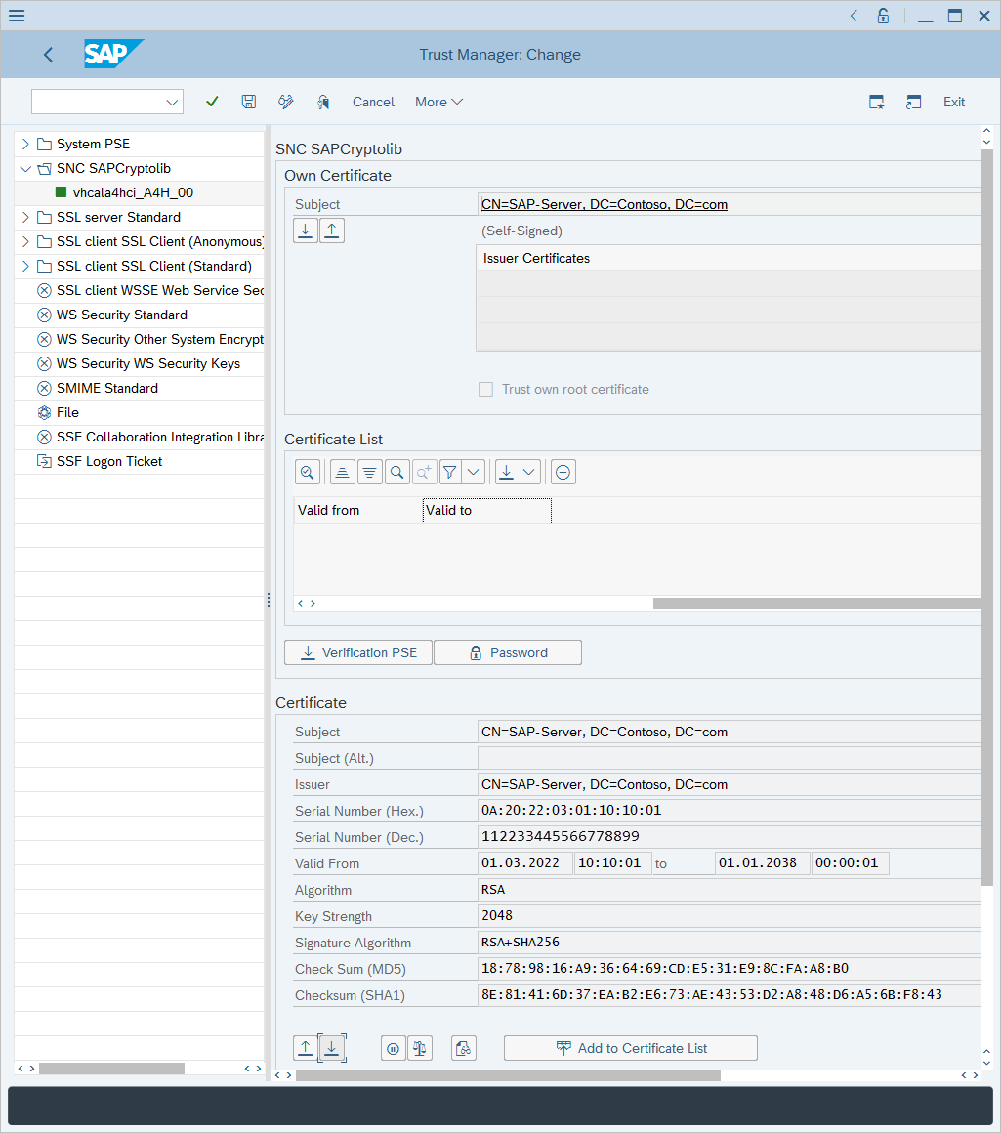Click the green checkmark Enter icon
Image resolution: width=1001 pixels, height=1133 pixels.
[212, 102]
